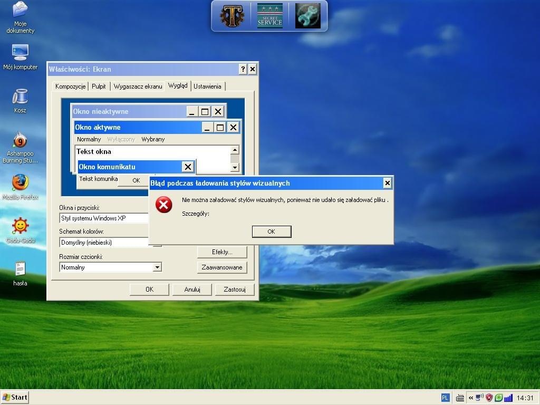This screenshot has height=405, width=540.
Task: Switch to the Ustawienia tab
Action: (x=207, y=86)
